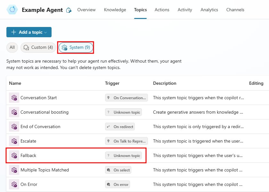Select the Custom (4) filter pill
Viewport: 269px width, 192px height.
(x=38, y=48)
